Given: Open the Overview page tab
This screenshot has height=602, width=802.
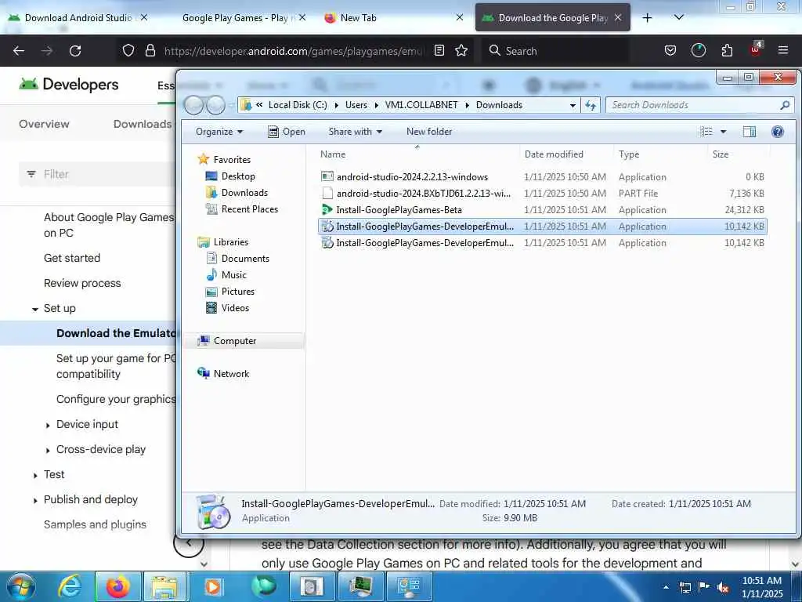Looking at the screenshot, I should coord(44,124).
